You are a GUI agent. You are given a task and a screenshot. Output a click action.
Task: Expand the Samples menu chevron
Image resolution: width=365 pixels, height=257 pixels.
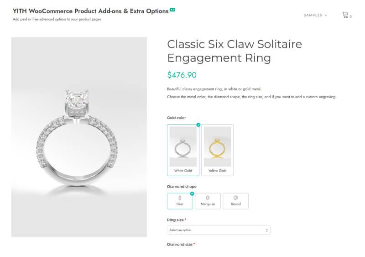coord(326,16)
